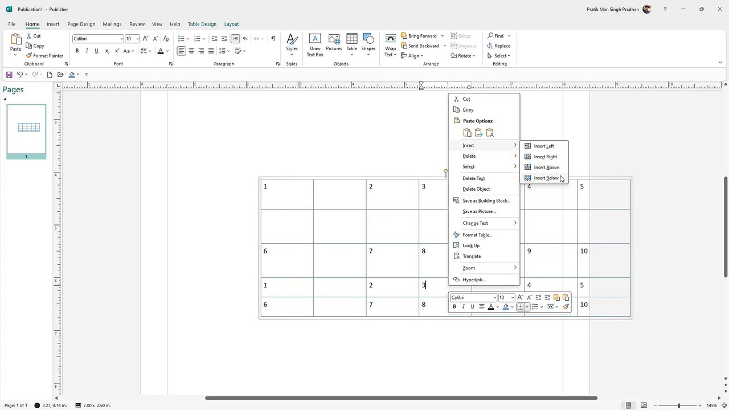Save publication from quick access toolbar
This screenshot has height=410, width=729.
point(9,75)
